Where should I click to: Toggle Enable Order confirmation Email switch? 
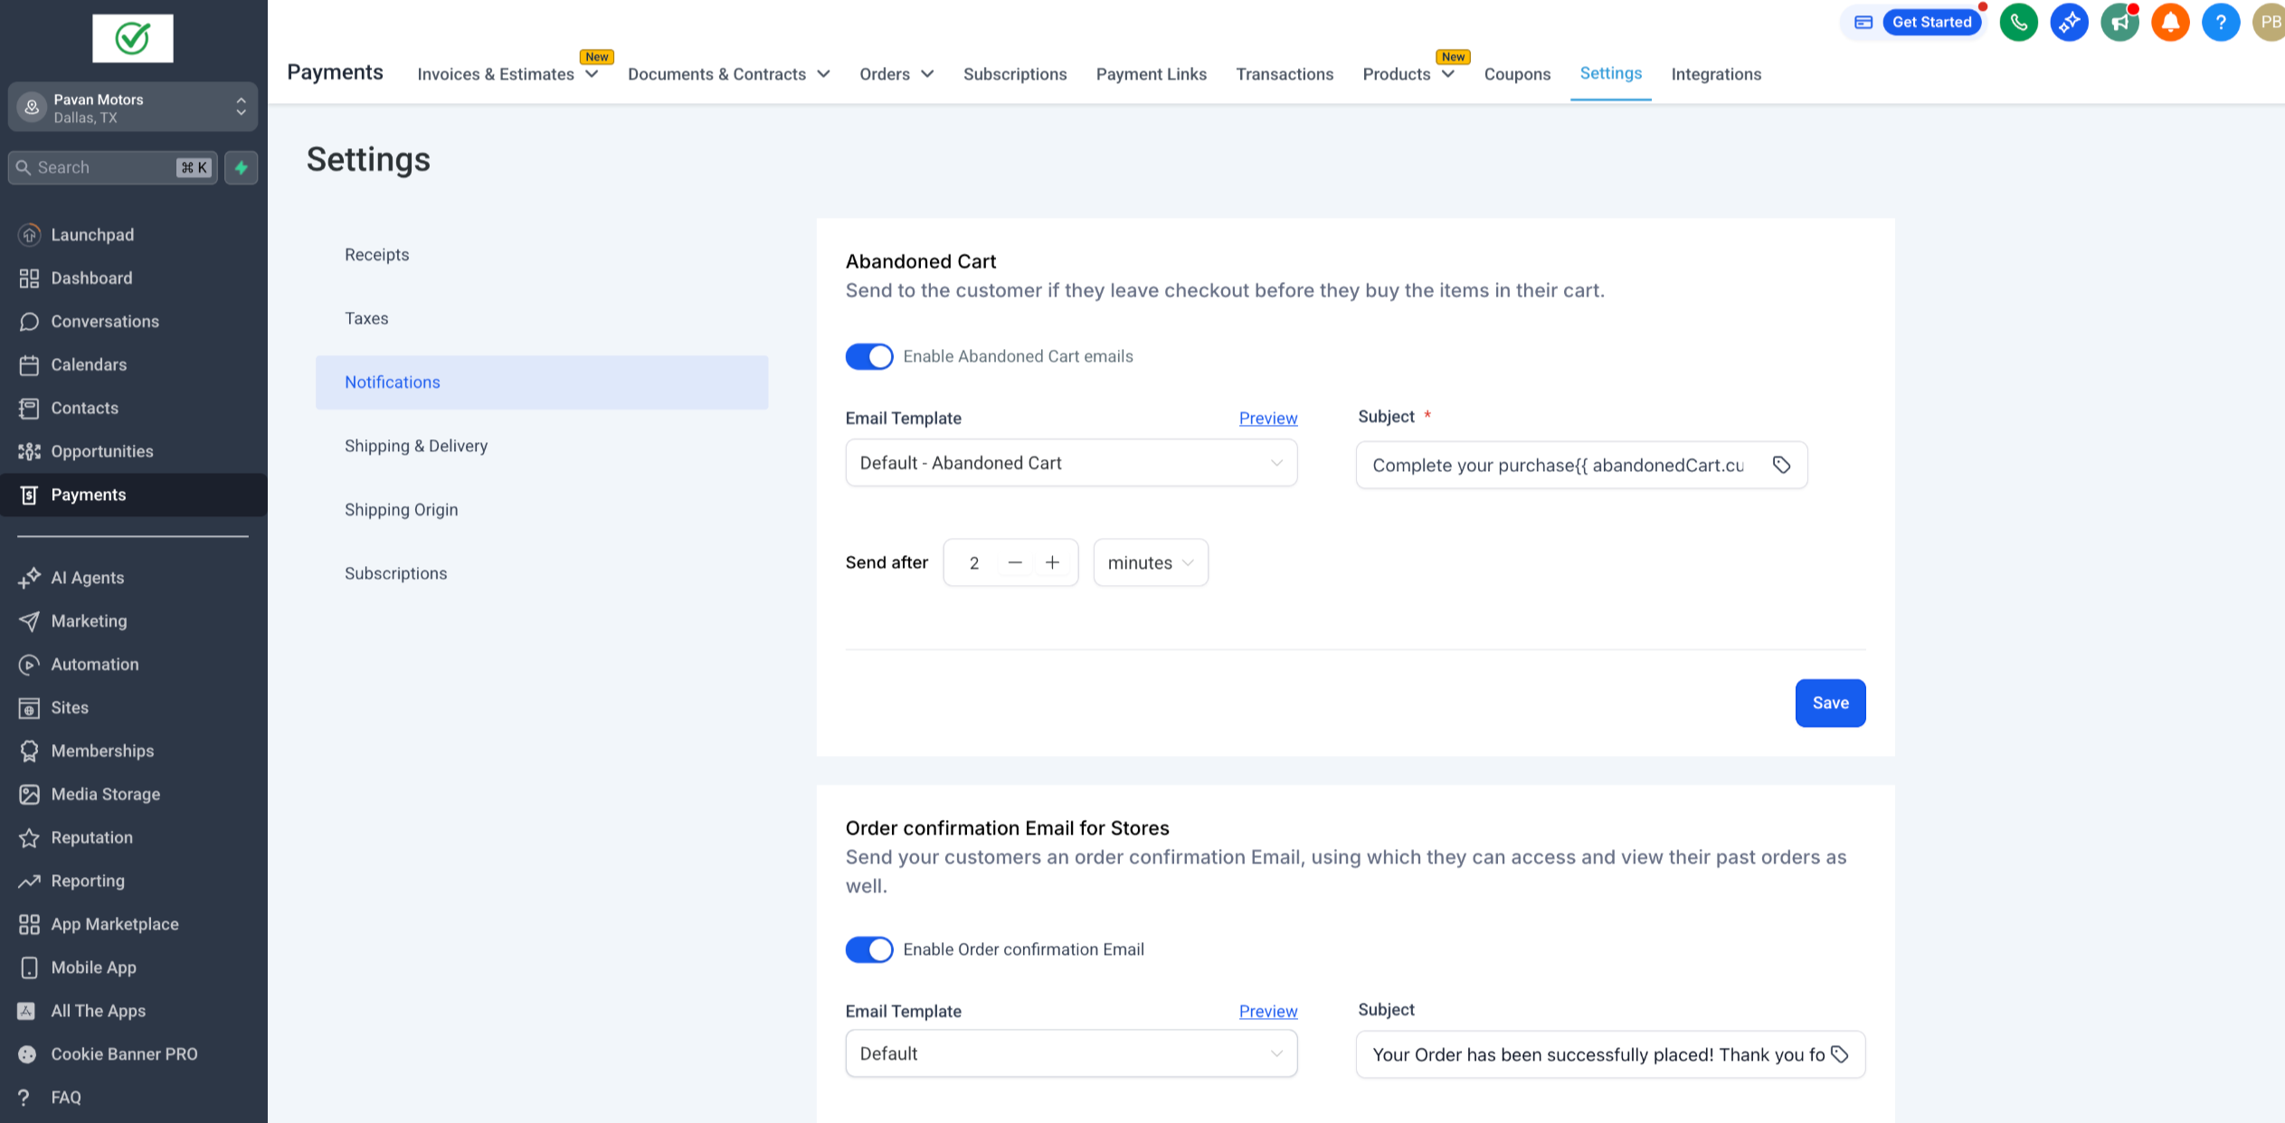tap(868, 949)
